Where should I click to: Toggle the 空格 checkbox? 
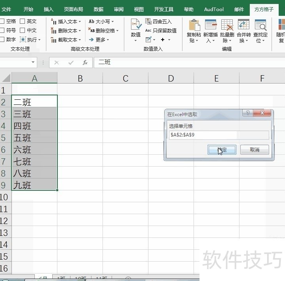2,21
